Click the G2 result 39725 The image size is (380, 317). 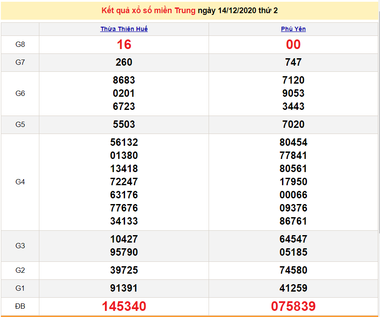[x=124, y=270]
